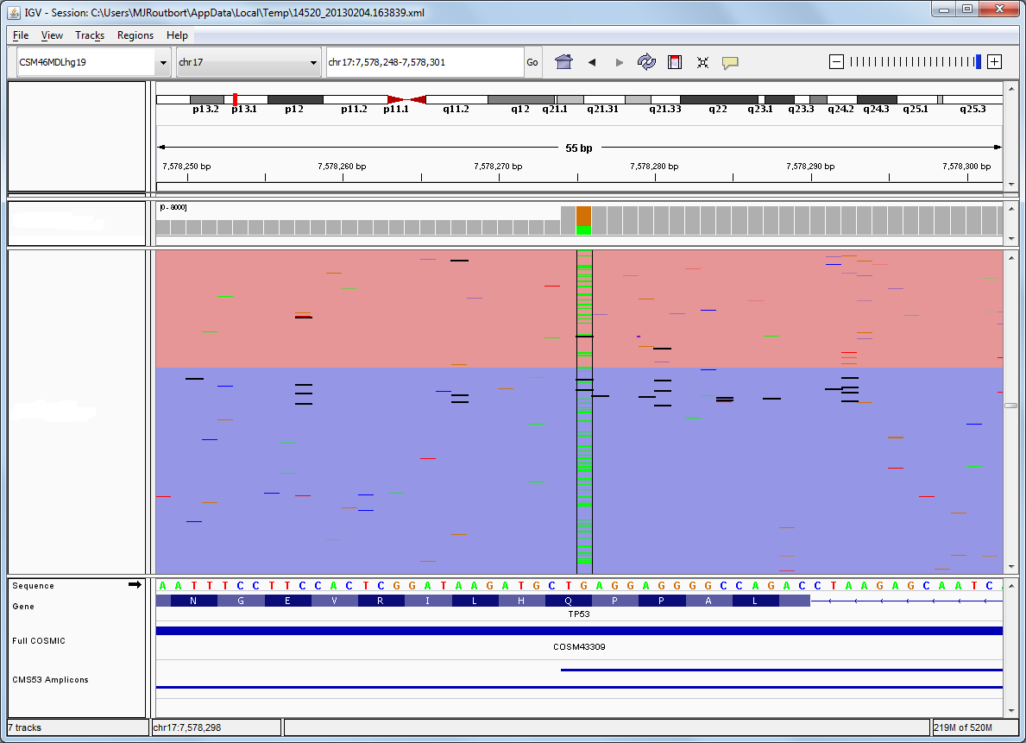
Task: Click the red position marker on ideogram
Action: pos(235,99)
